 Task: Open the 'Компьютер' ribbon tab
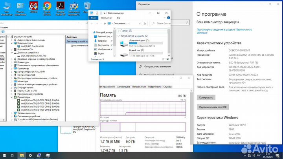coord(106,18)
